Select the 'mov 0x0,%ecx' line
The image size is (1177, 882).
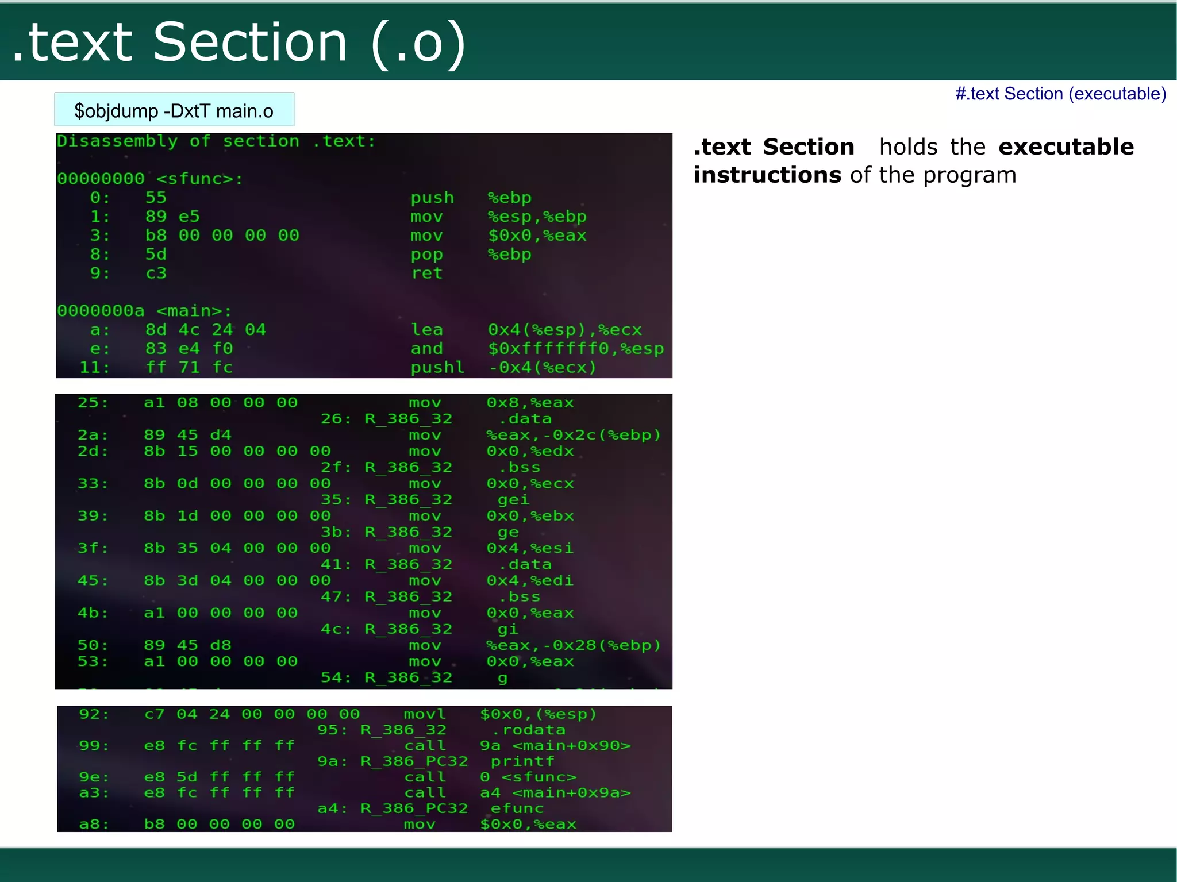(x=325, y=483)
